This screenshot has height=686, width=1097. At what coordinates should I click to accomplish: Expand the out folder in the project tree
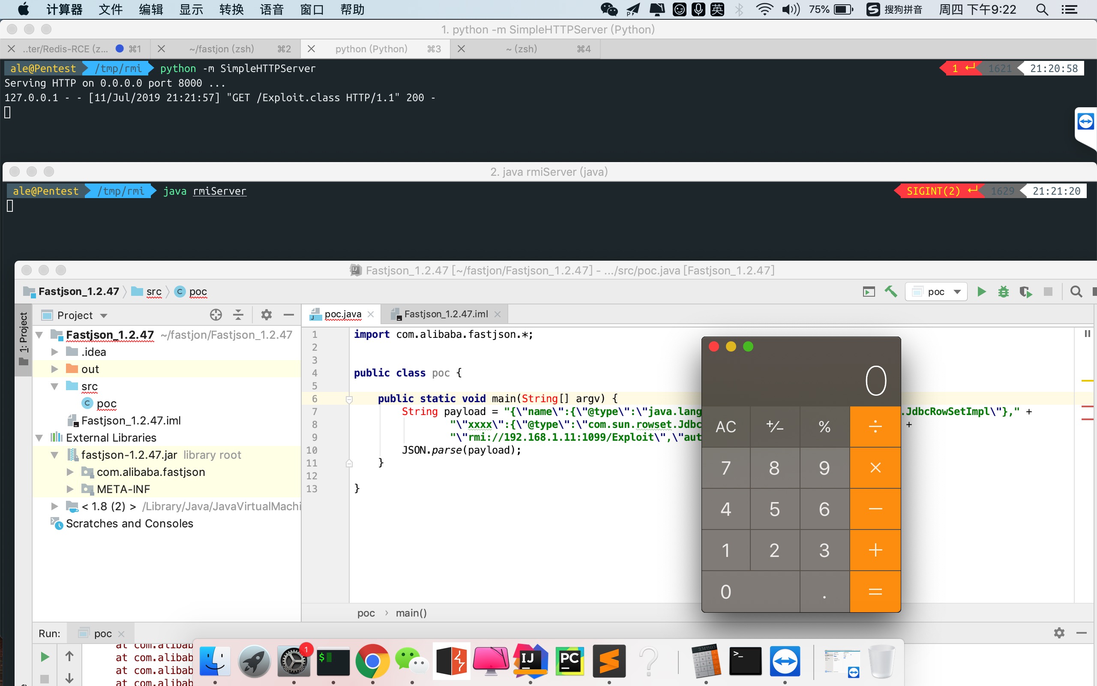pos(54,369)
